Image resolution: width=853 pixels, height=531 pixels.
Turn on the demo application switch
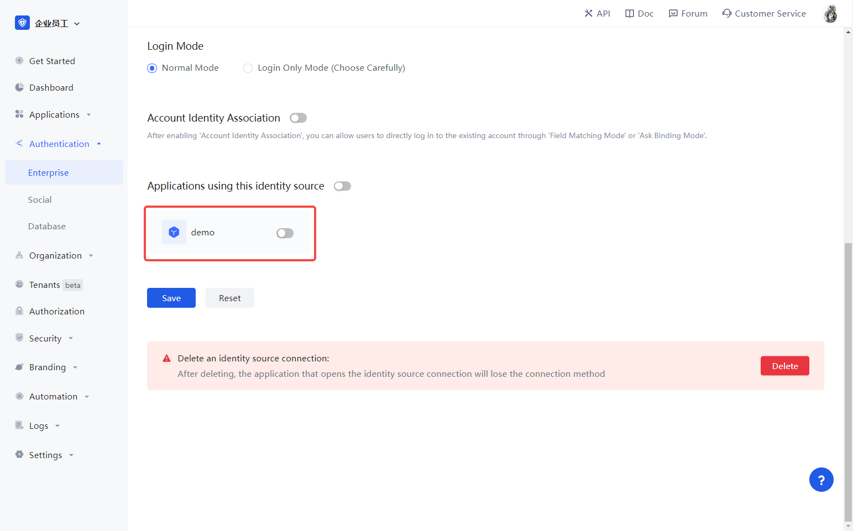point(285,233)
